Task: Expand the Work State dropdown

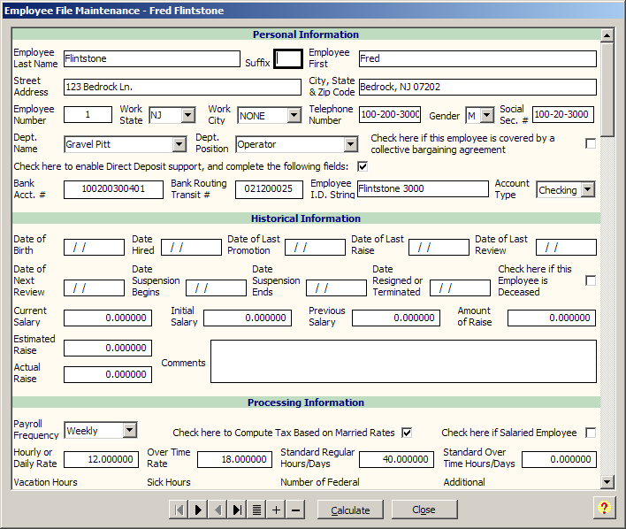Action: click(187, 116)
